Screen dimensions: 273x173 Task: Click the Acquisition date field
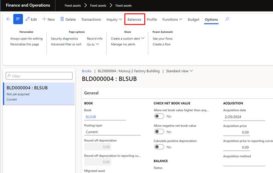[x=244, y=117]
